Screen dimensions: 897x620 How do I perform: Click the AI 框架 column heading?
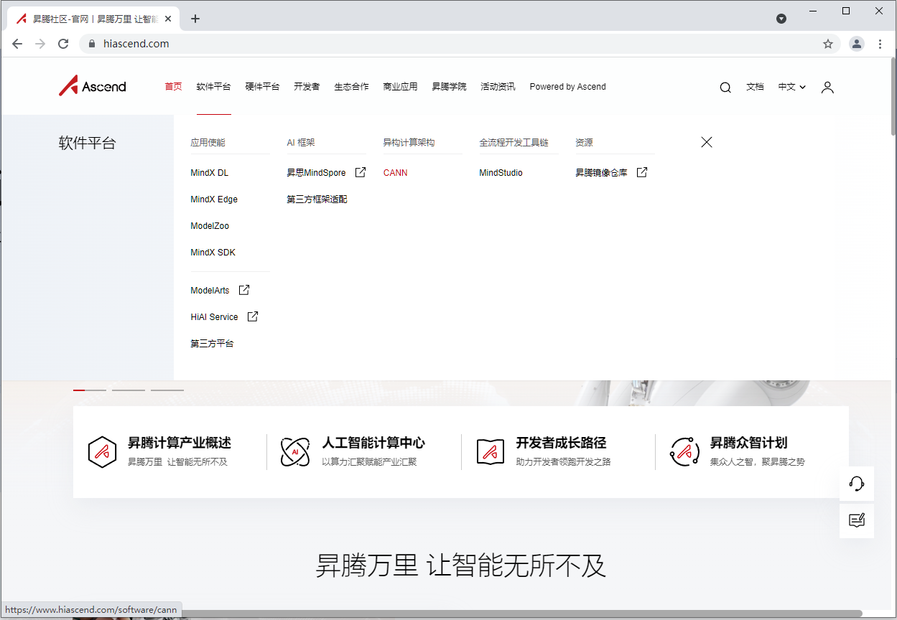[301, 143]
